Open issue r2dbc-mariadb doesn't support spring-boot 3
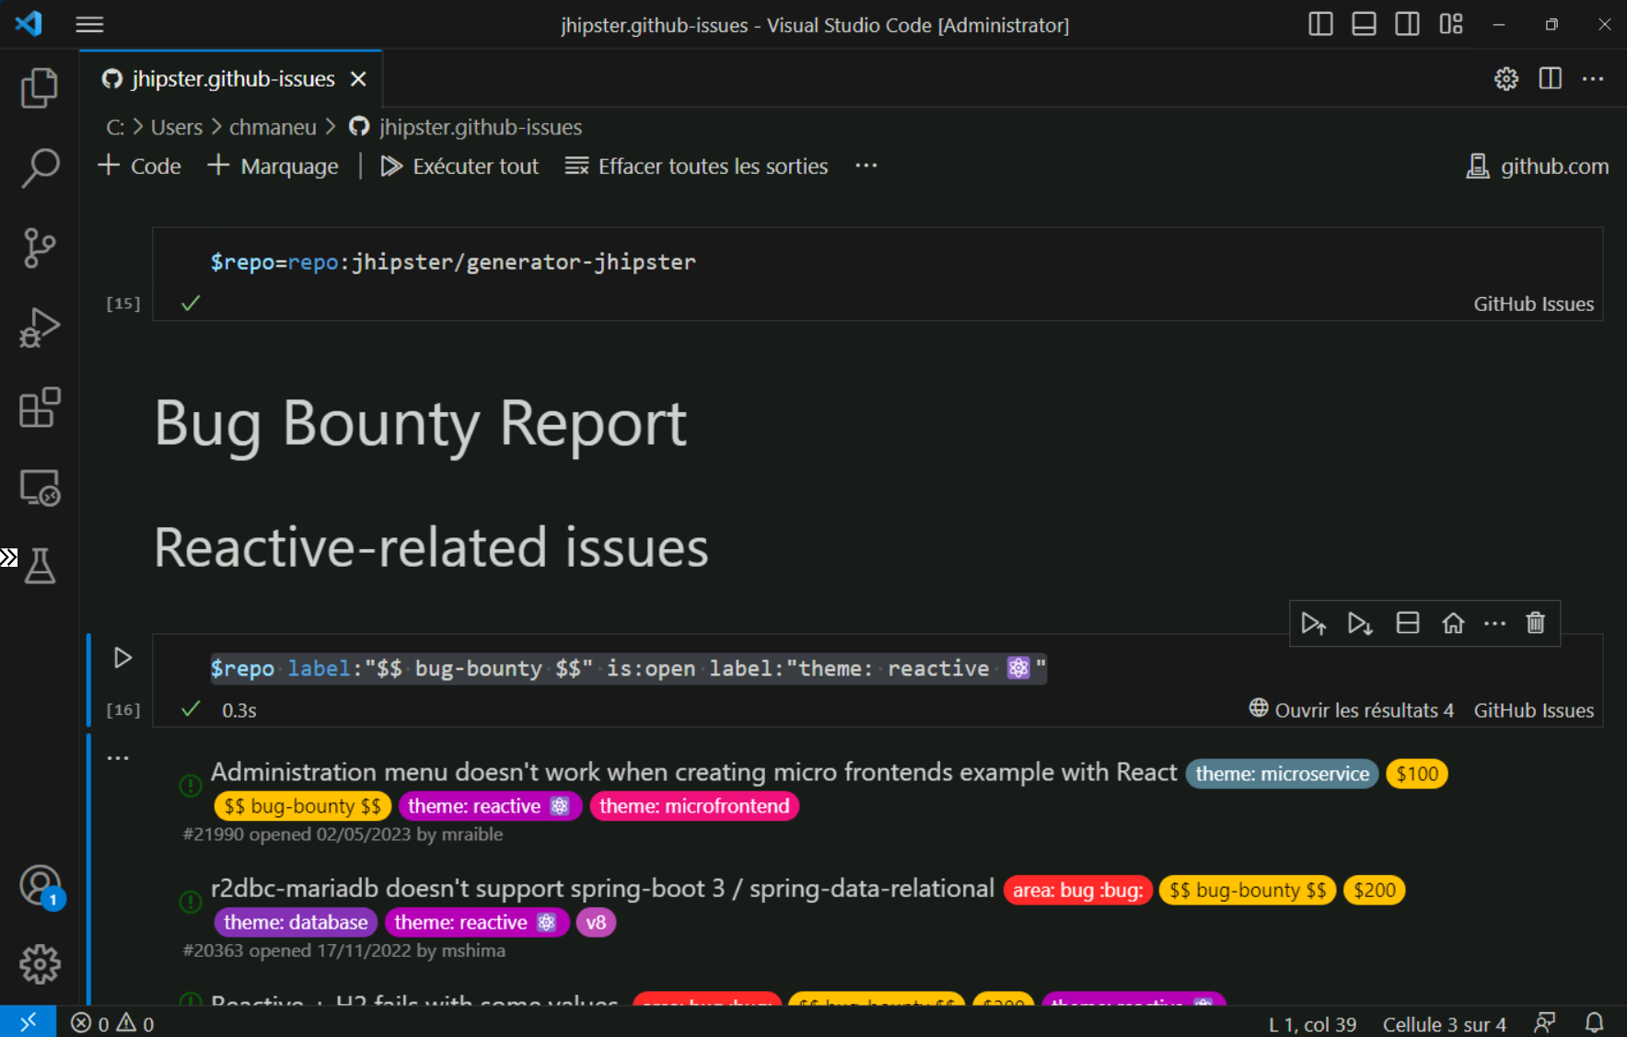The height and width of the screenshot is (1037, 1627). click(602, 889)
